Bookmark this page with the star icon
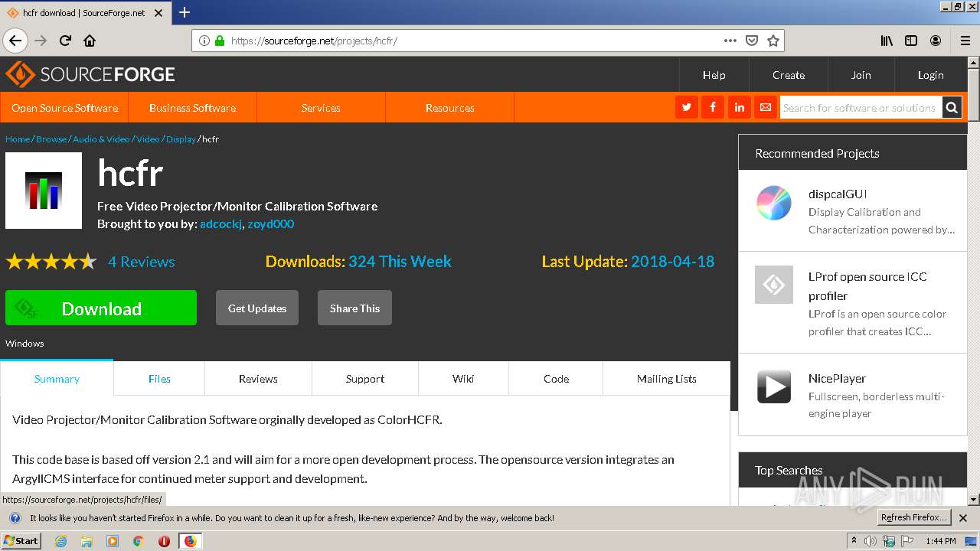This screenshot has height=551, width=980. (773, 41)
